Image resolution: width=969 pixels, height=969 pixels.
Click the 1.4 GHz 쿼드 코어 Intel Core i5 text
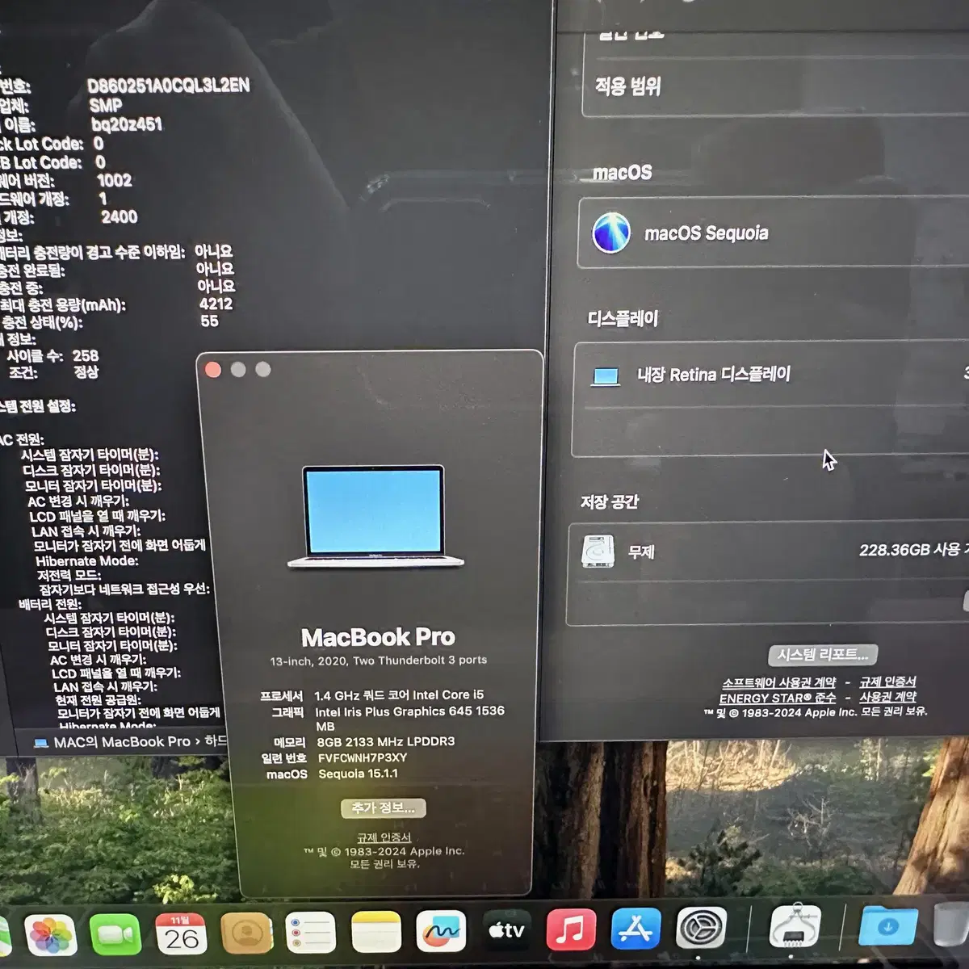click(399, 694)
